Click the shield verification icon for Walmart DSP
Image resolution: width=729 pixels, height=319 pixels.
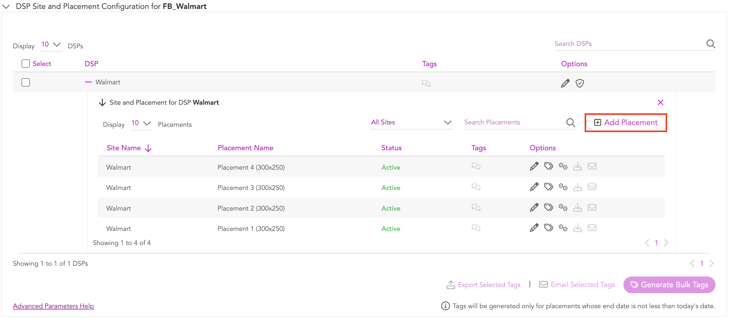point(580,83)
